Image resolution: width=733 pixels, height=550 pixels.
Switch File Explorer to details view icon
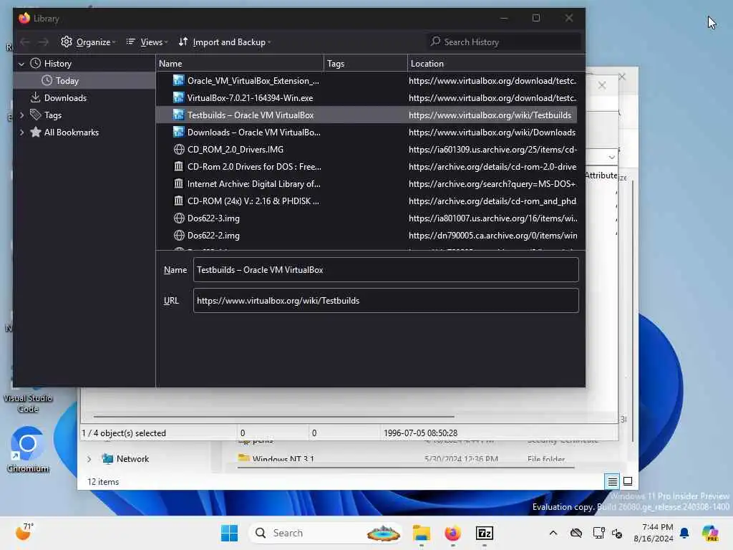coord(612,481)
